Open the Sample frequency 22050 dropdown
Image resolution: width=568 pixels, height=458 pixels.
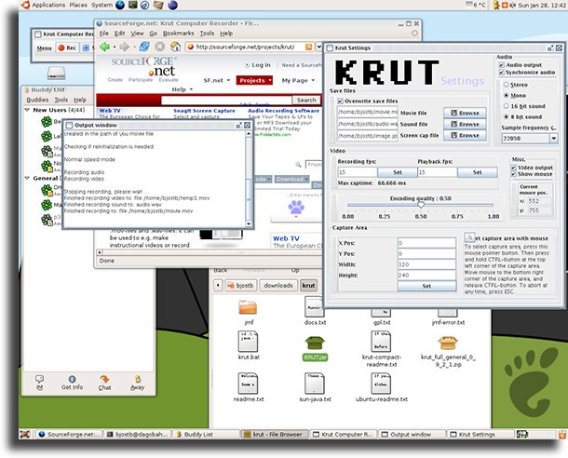(553, 138)
